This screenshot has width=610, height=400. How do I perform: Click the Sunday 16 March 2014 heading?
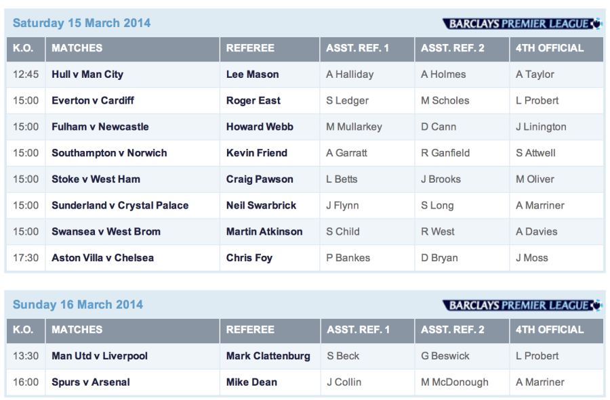coord(78,305)
